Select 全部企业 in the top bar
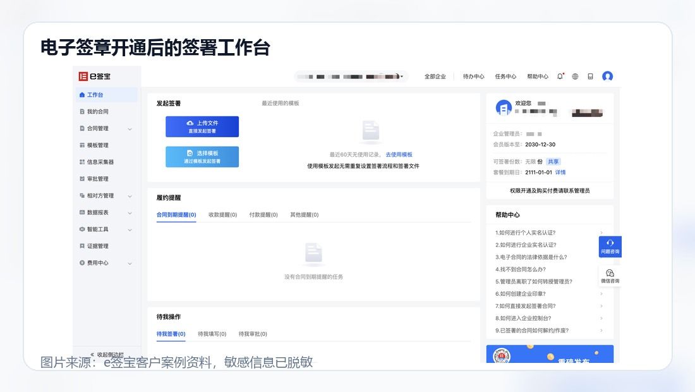Screen dimensions: 695x392 pos(435,77)
